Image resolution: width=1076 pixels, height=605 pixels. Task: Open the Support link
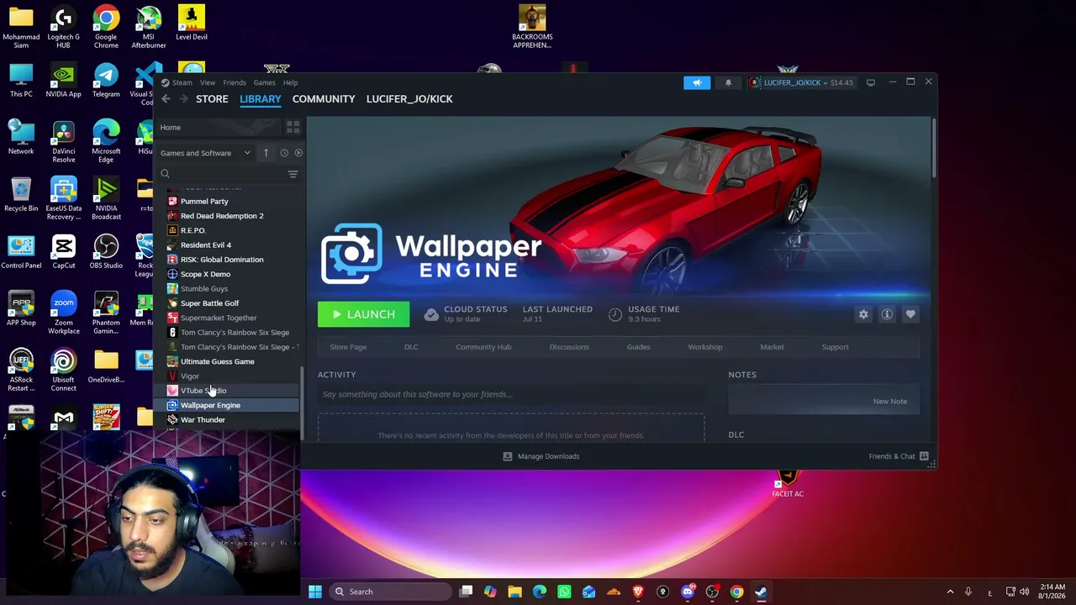[x=835, y=347]
